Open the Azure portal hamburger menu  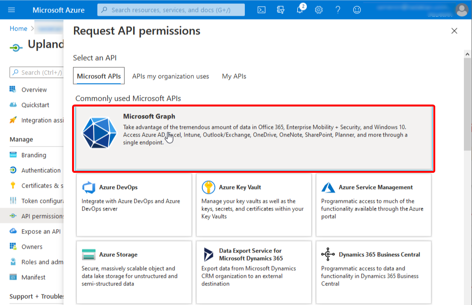12,10
